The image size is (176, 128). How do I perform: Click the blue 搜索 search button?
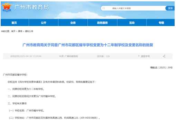click(x=170, y=8)
